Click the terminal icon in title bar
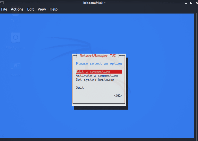The height and width of the screenshot is (141, 198). (x=2, y=3)
